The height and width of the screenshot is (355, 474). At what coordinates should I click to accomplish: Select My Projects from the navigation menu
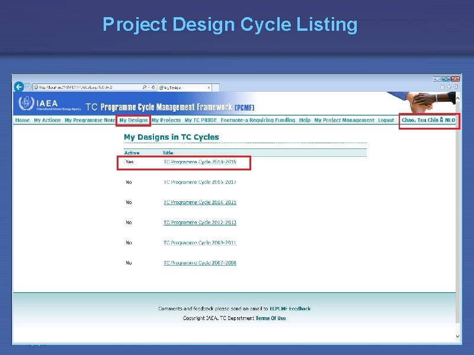166,120
